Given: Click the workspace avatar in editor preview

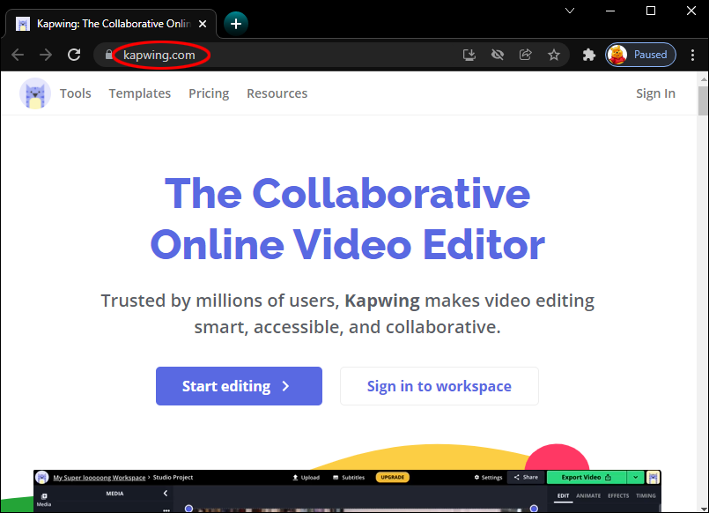Looking at the screenshot, I should coord(42,477).
